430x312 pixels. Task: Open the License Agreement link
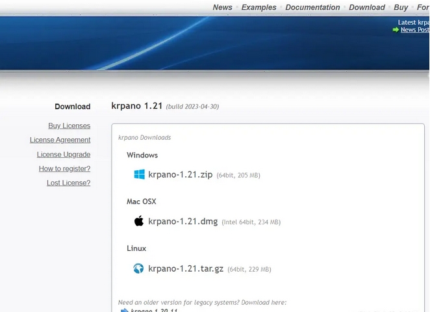[x=60, y=140]
